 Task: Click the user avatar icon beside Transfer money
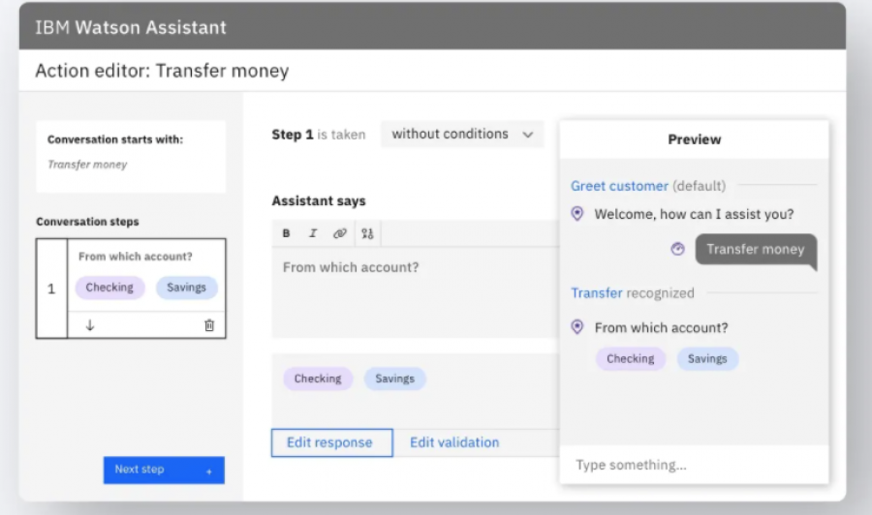pos(678,249)
